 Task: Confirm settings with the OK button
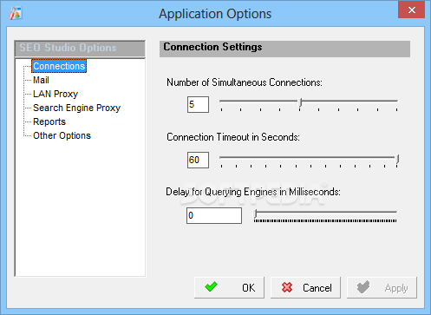click(229, 287)
